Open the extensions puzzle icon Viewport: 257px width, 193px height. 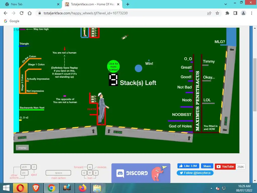[227, 13]
